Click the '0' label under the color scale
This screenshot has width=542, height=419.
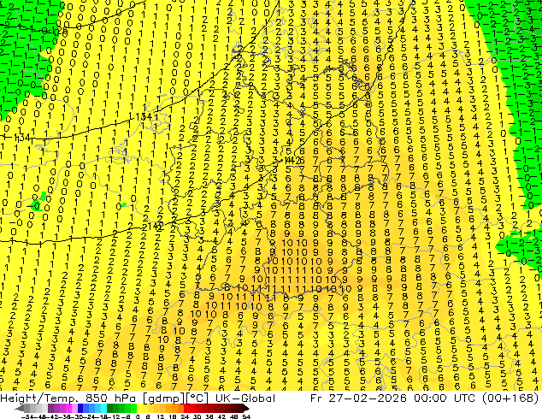pos(138,416)
